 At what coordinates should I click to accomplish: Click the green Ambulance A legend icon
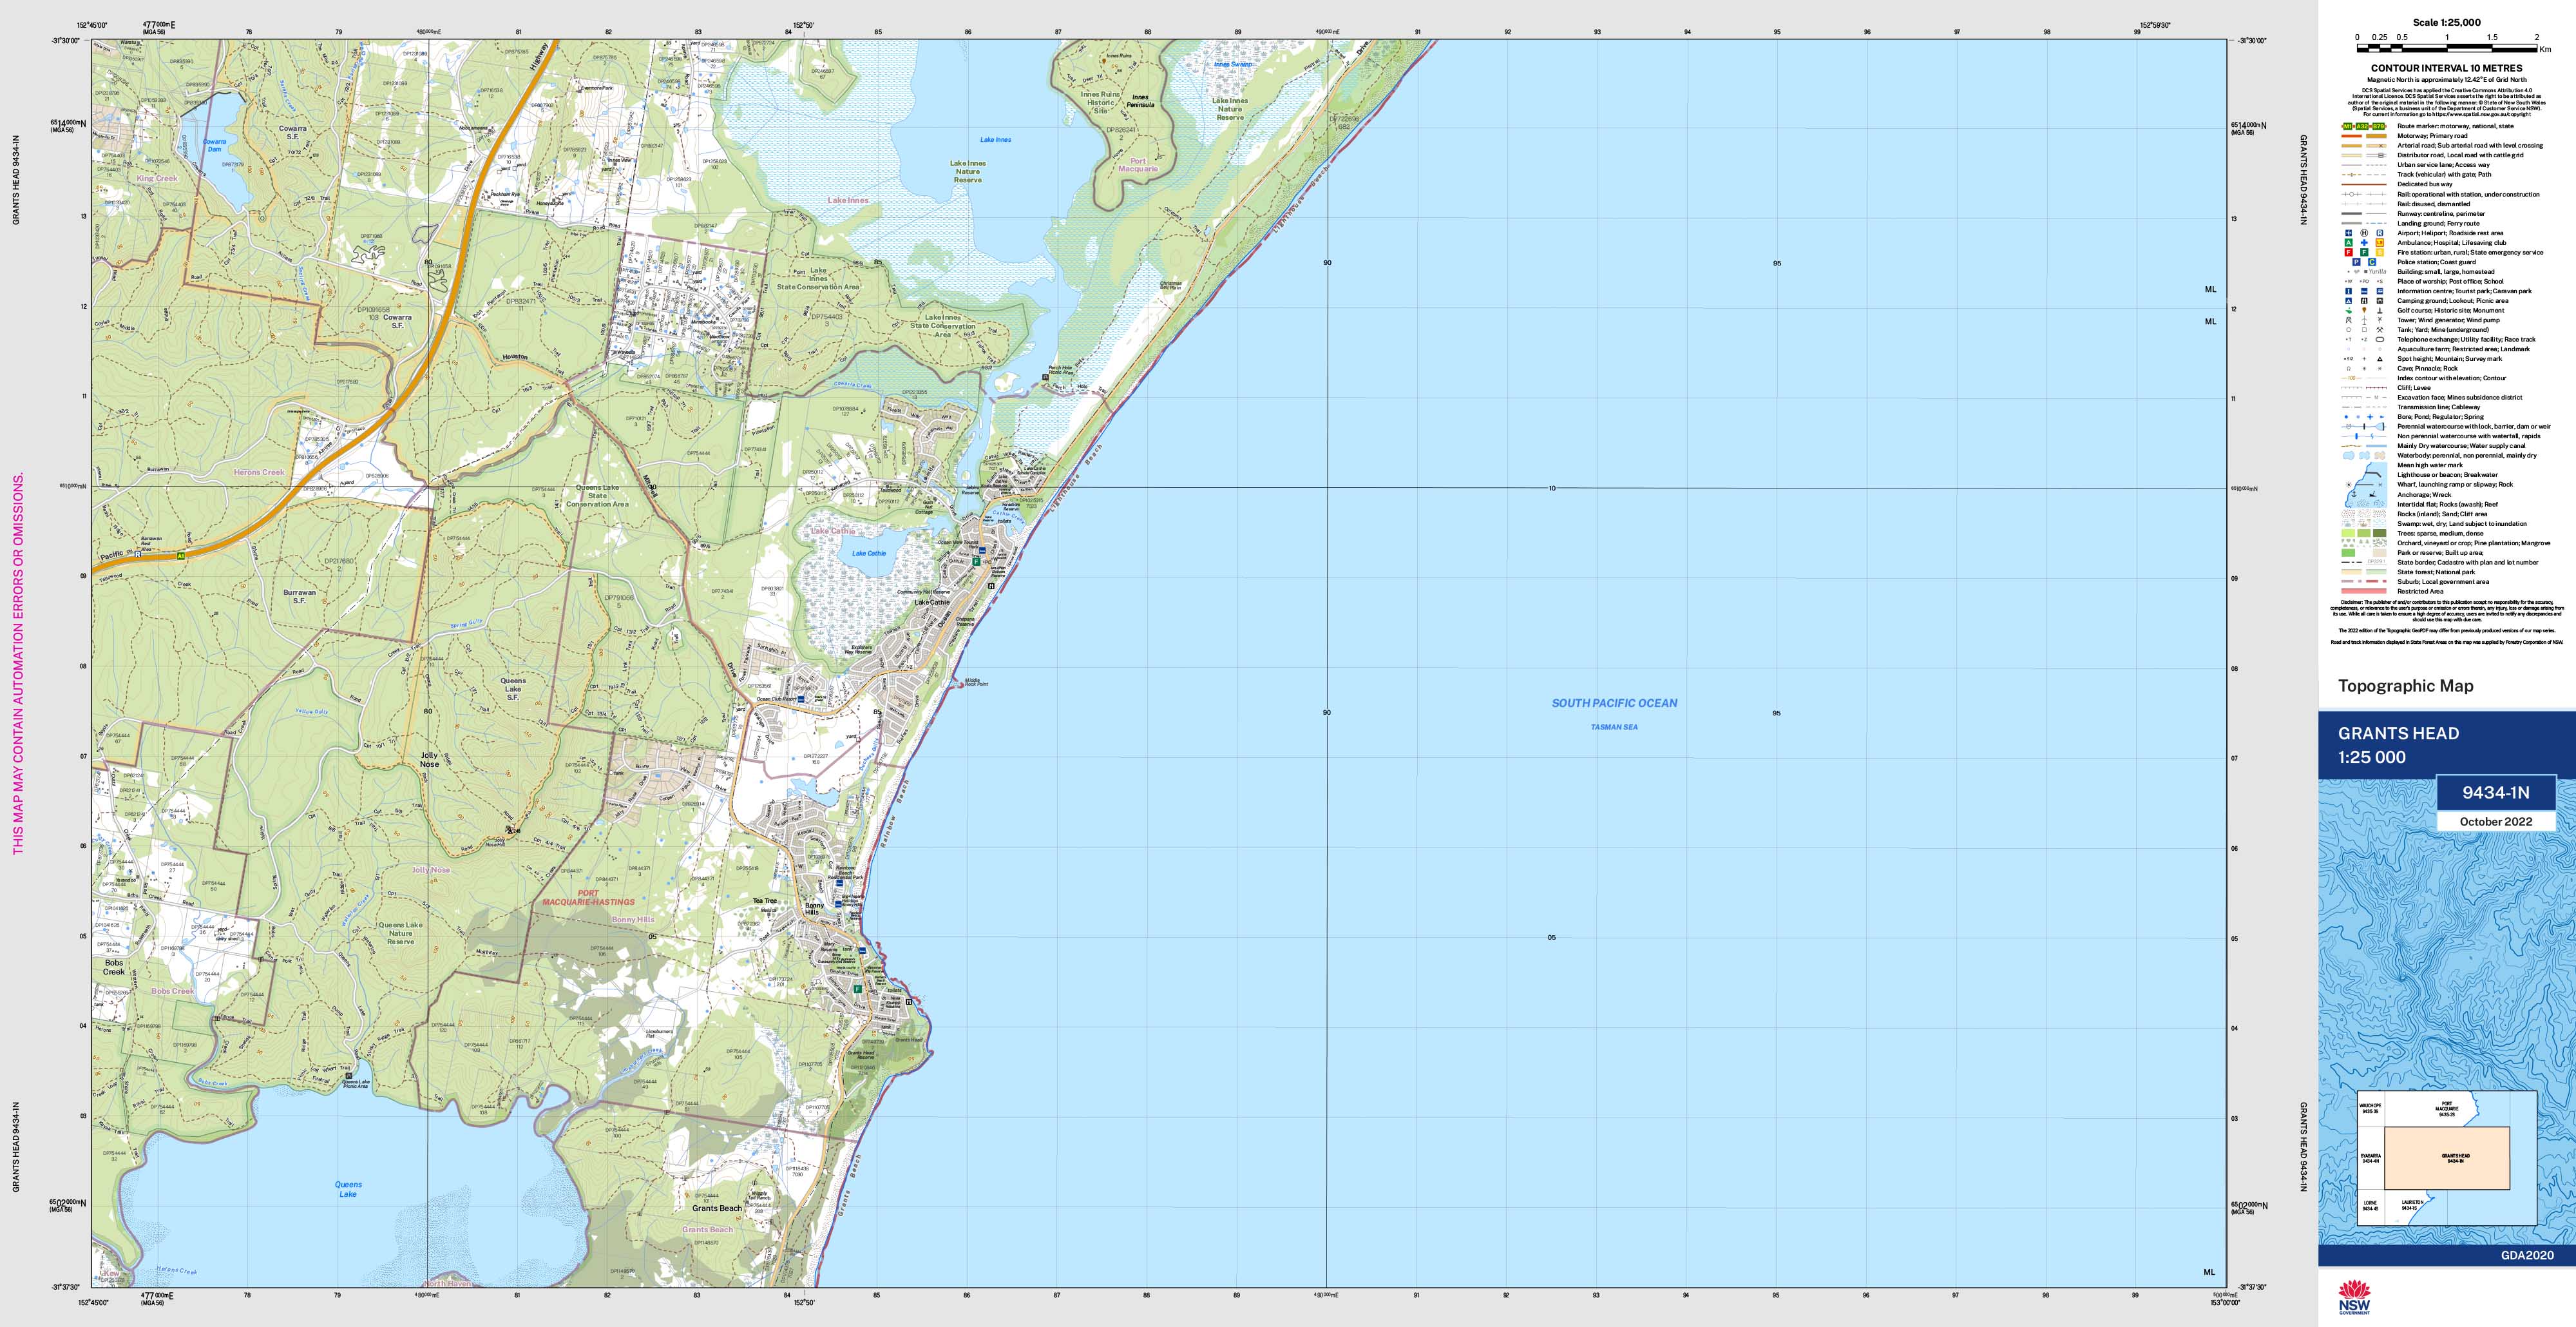pyautogui.click(x=2349, y=243)
